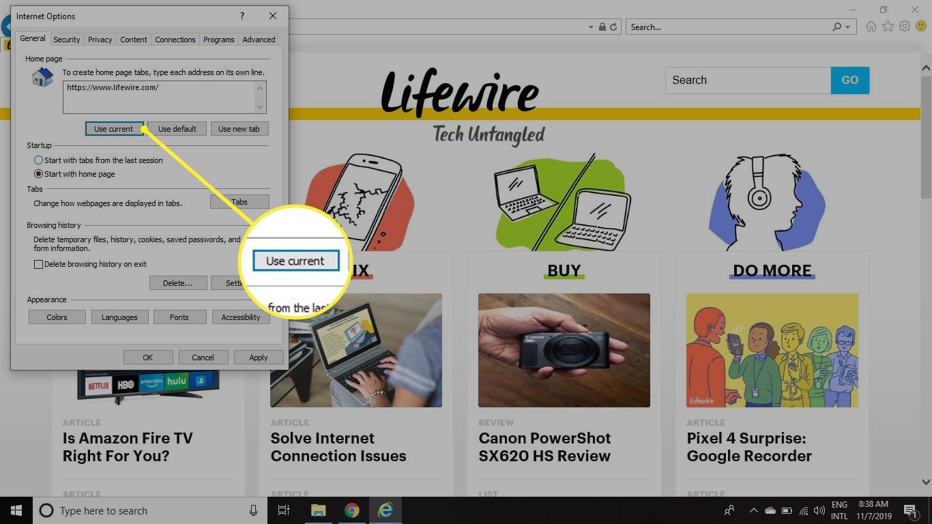Click the Use default button

tap(177, 129)
